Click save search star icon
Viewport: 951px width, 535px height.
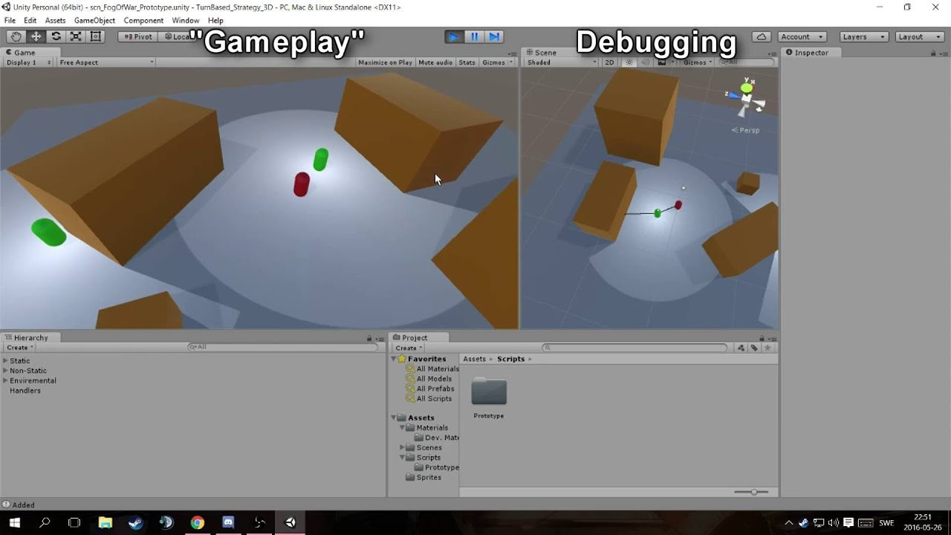(767, 348)
